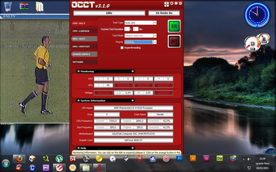Click the volume speaker tray icon
The width and height of the screenshot is (276, 172).
249,159
